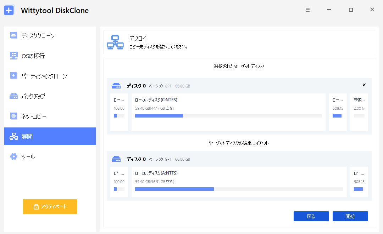Open the バックアップ section
Screen dimensions: 383x234
tap(50, 96)
